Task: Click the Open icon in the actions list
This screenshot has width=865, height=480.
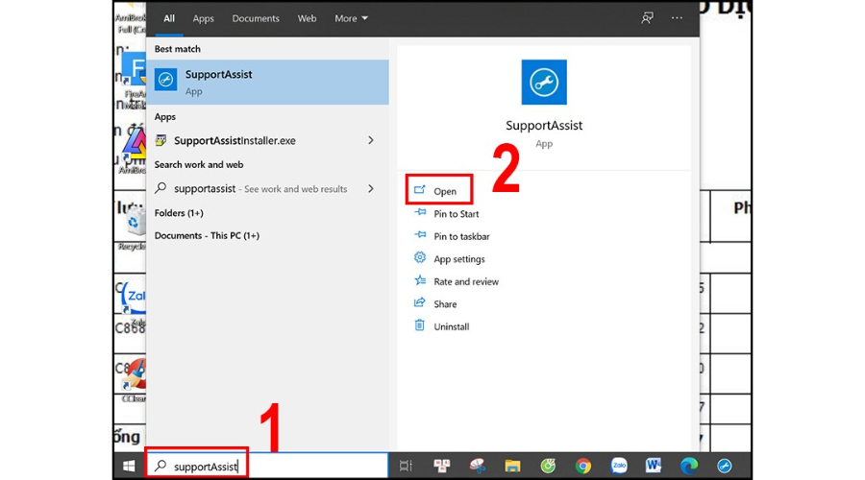Action: point(420,190)
